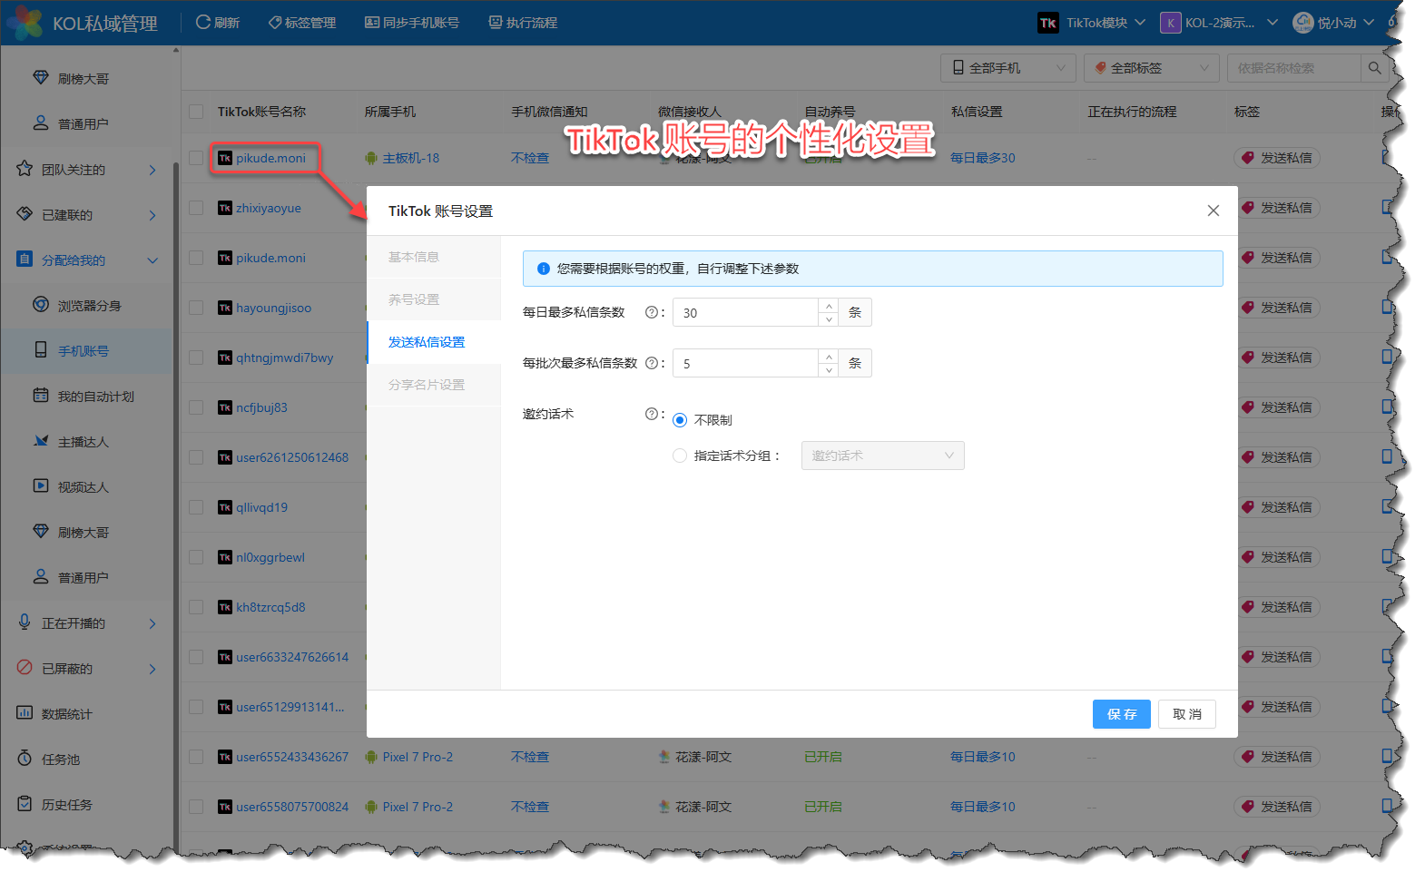Open the zhixiyaoyue account link
Image resolution: width=1425 pixels, height=882 pixels.
point(269,208)
